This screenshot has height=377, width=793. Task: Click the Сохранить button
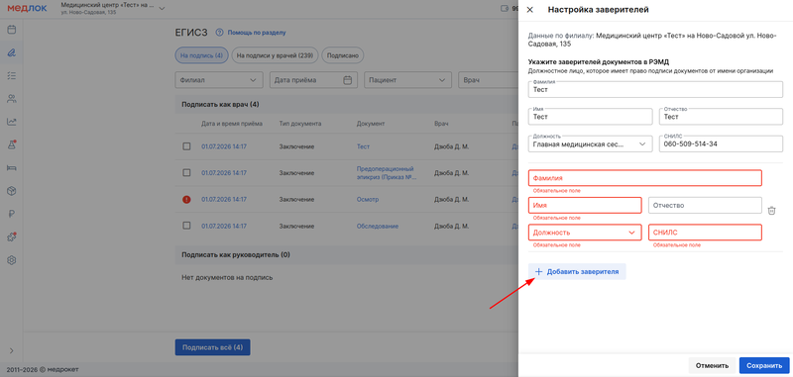(764, 365)
